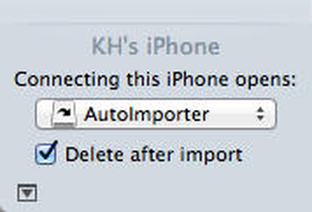The image size is (312, 212).
Task: Click the thin separator line above KH's iPhone
Action: click(x=156, y=24)
